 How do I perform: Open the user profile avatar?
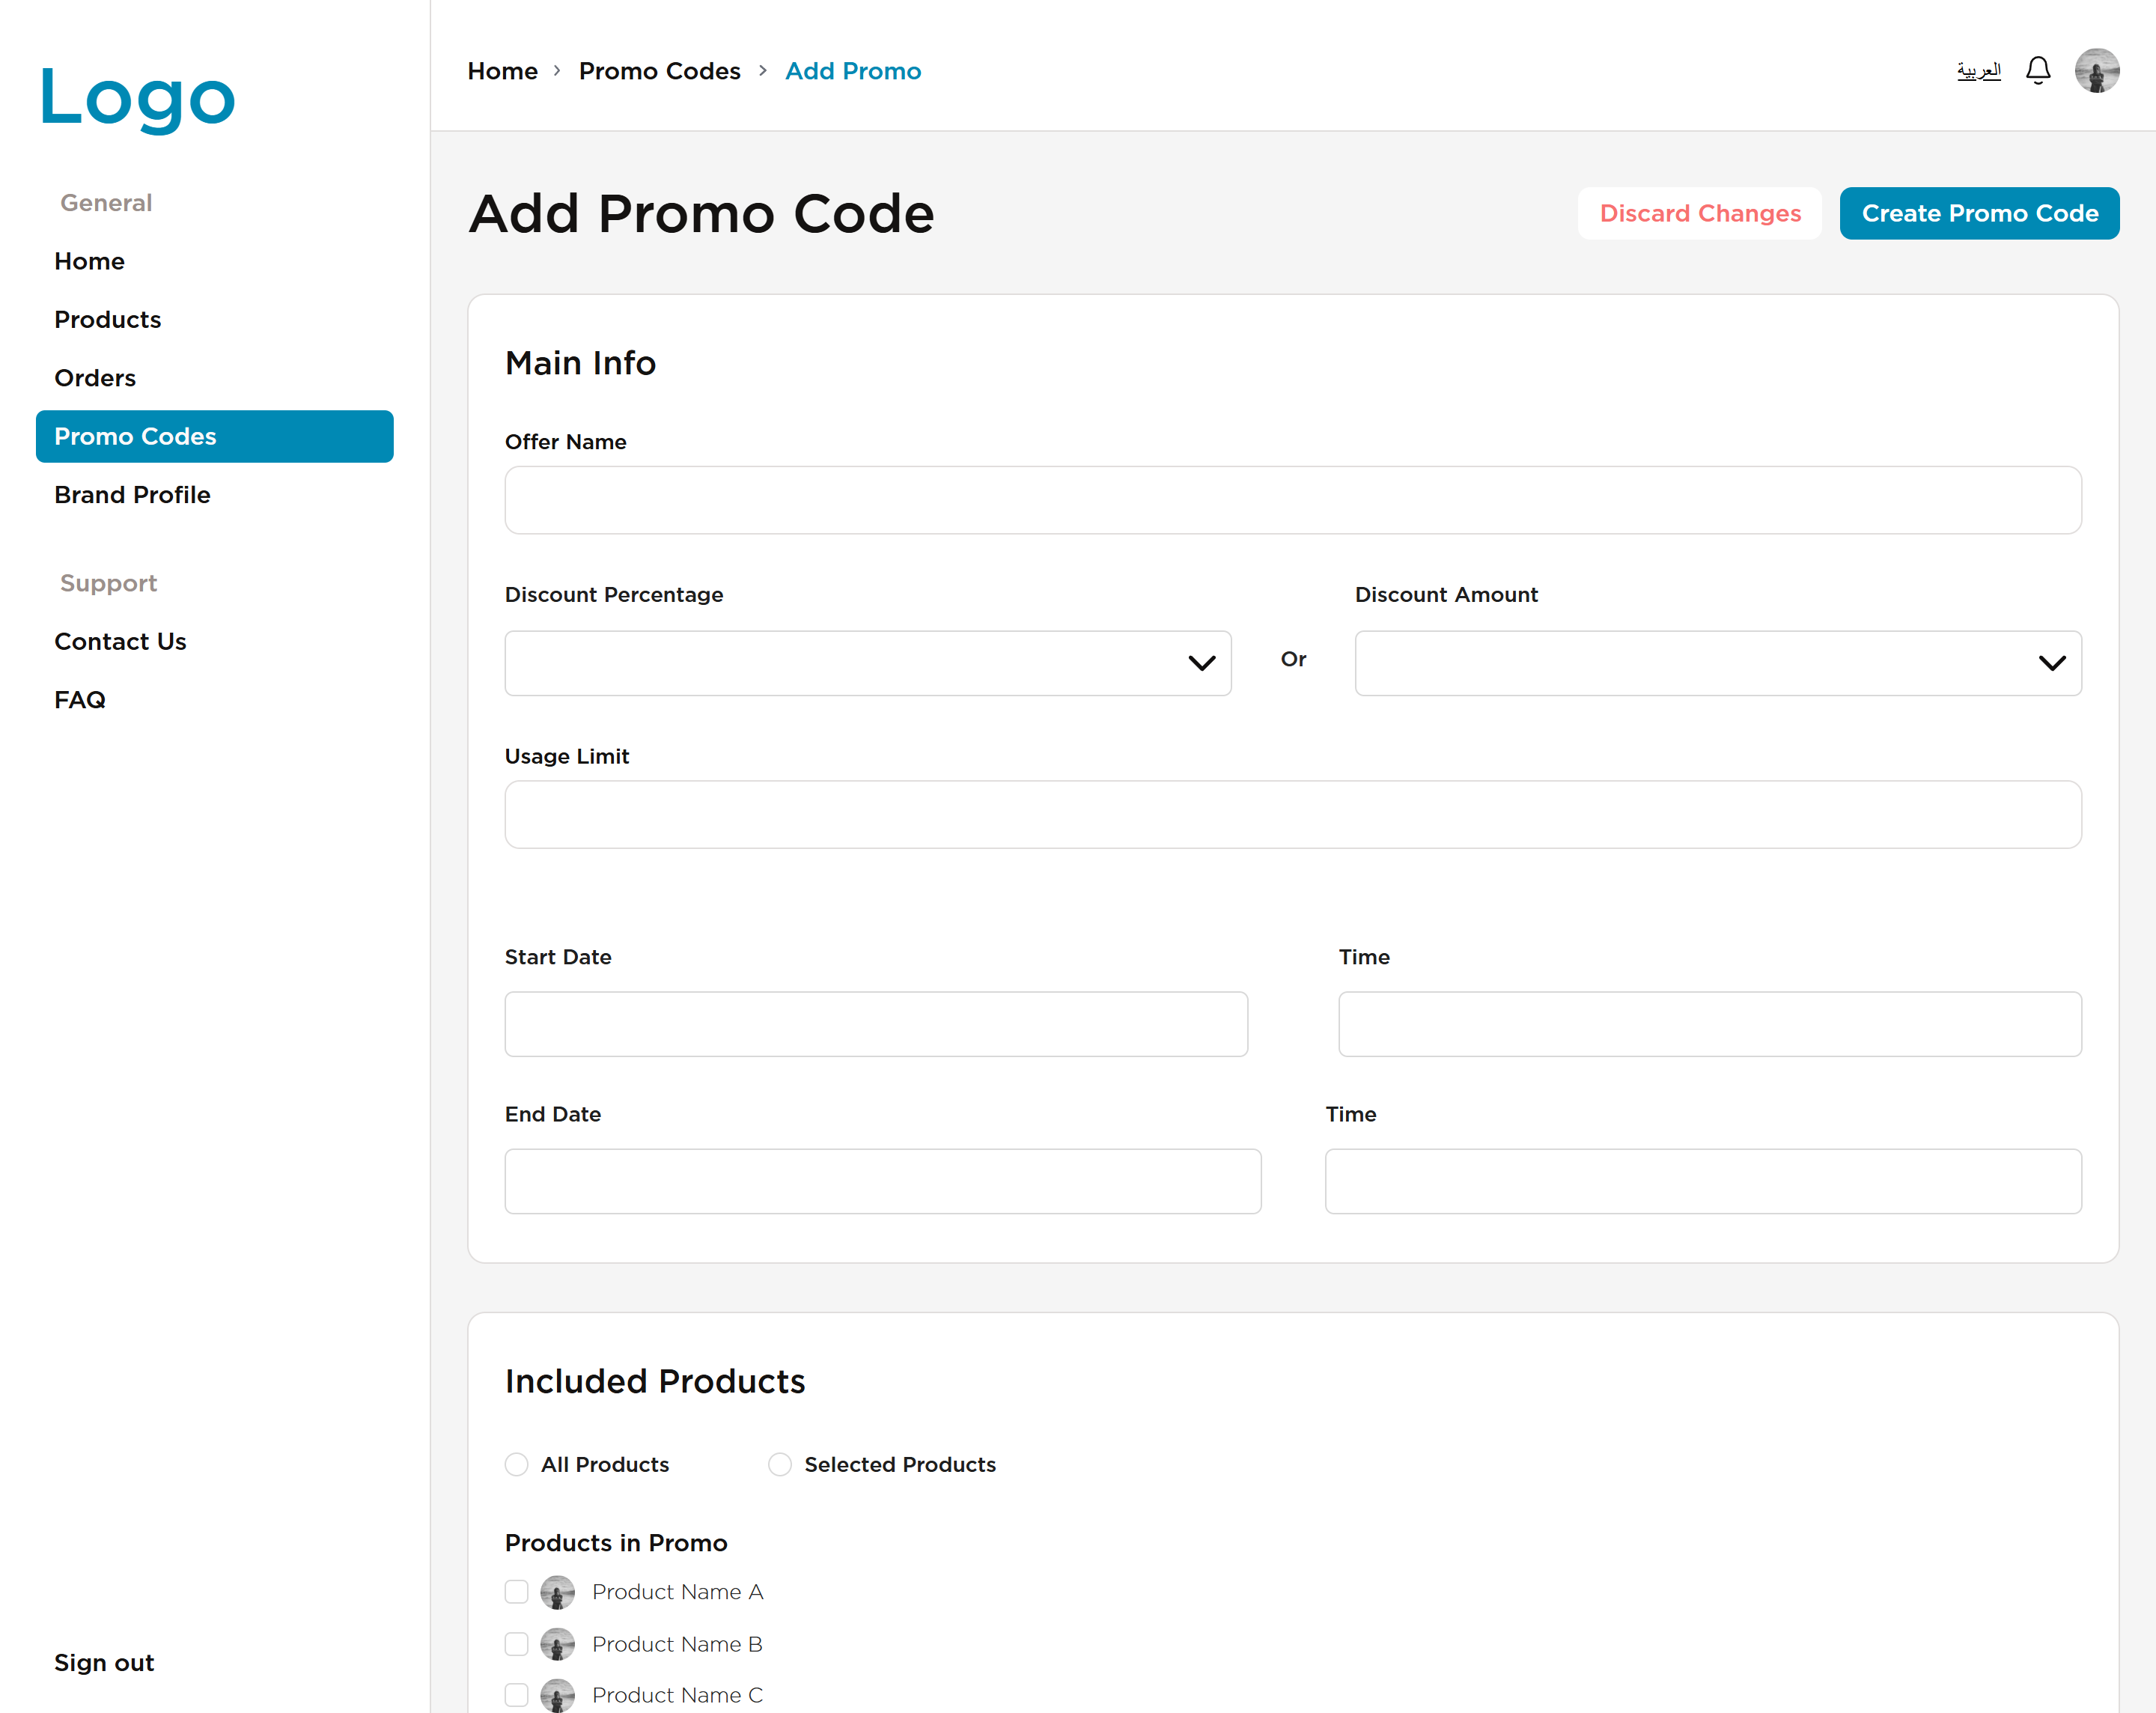(x=2096, y=71)
